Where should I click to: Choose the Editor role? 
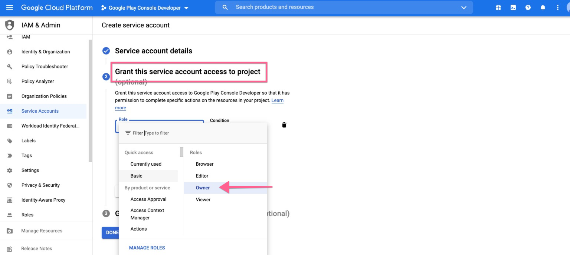pyautogui.click(x=202, y=176)
